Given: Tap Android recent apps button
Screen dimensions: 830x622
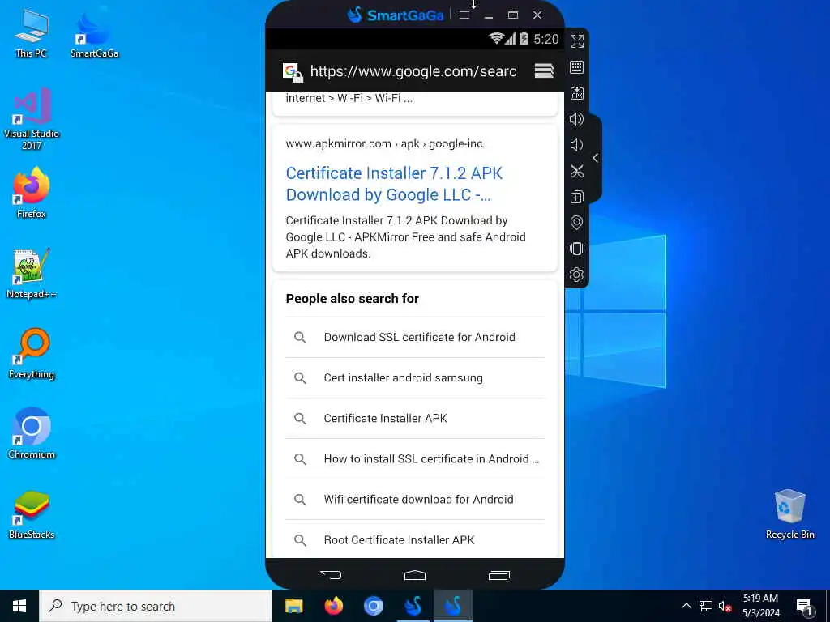Looking at the screenshot, I should (x=498, y=575).
